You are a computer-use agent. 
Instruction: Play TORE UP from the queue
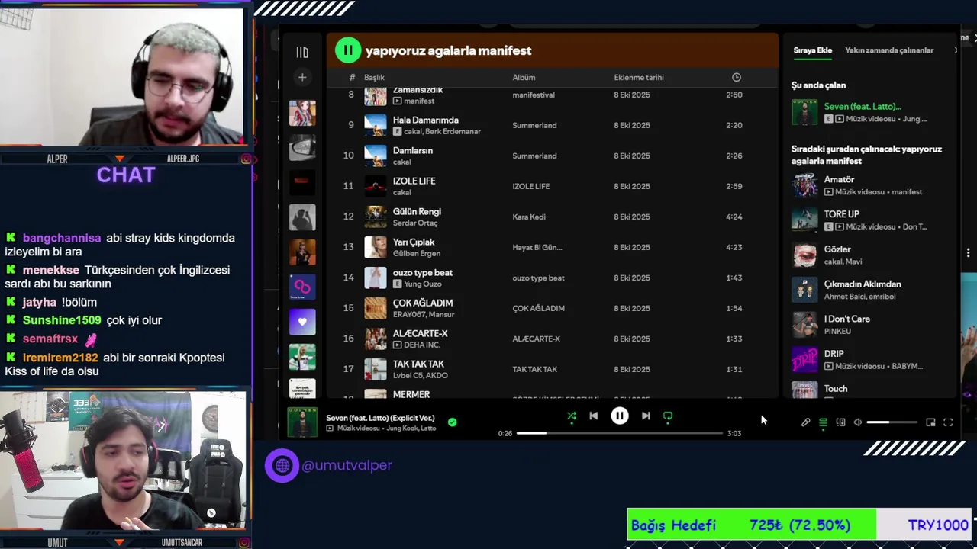[869, 220]
